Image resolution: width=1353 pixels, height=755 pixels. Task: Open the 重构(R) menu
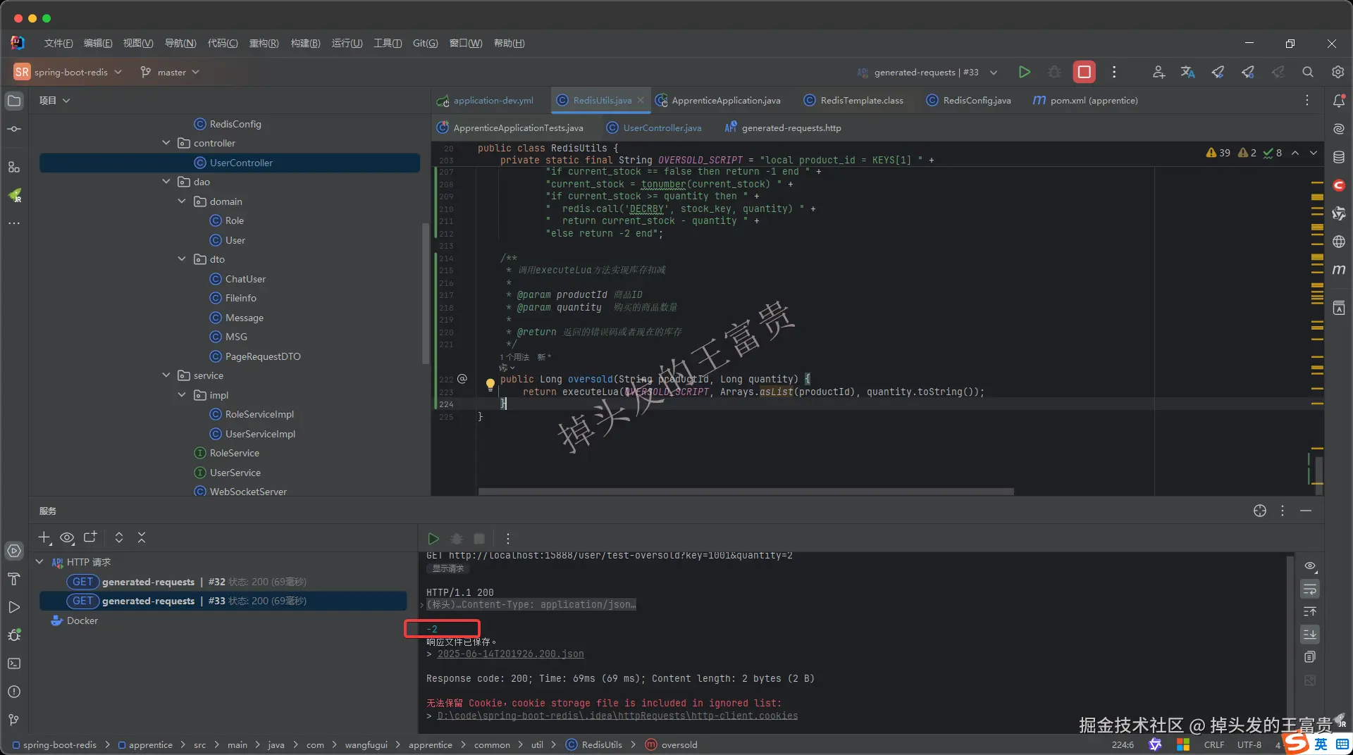coord(264,43)
